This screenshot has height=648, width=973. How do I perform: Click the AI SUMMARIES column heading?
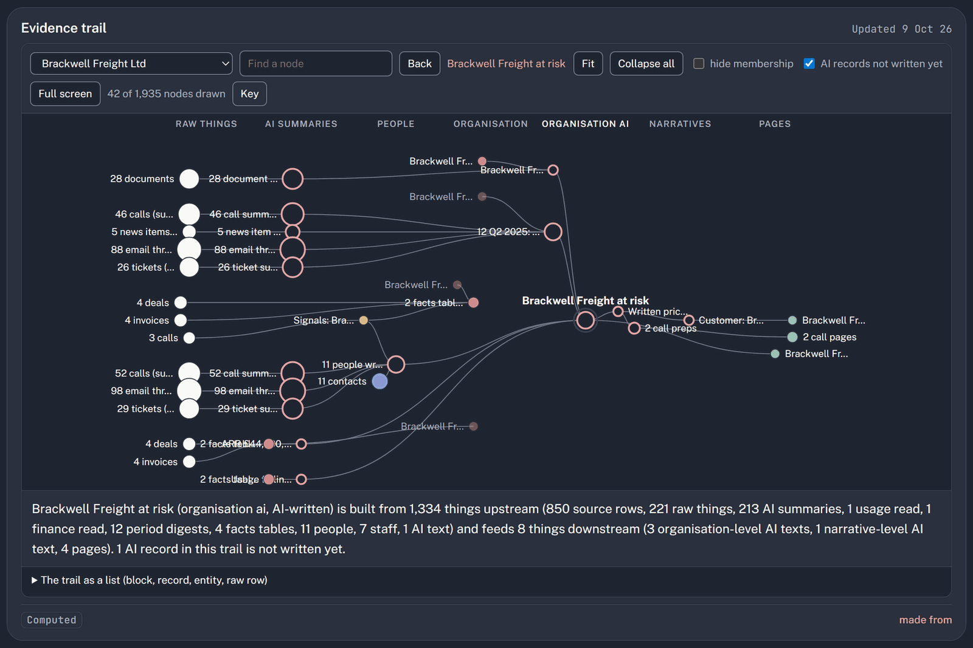tap(301, 124)
